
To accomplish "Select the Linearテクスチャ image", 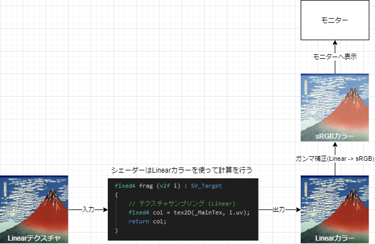I will 34,209.
